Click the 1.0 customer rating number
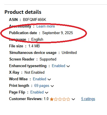 pos(46,99)
